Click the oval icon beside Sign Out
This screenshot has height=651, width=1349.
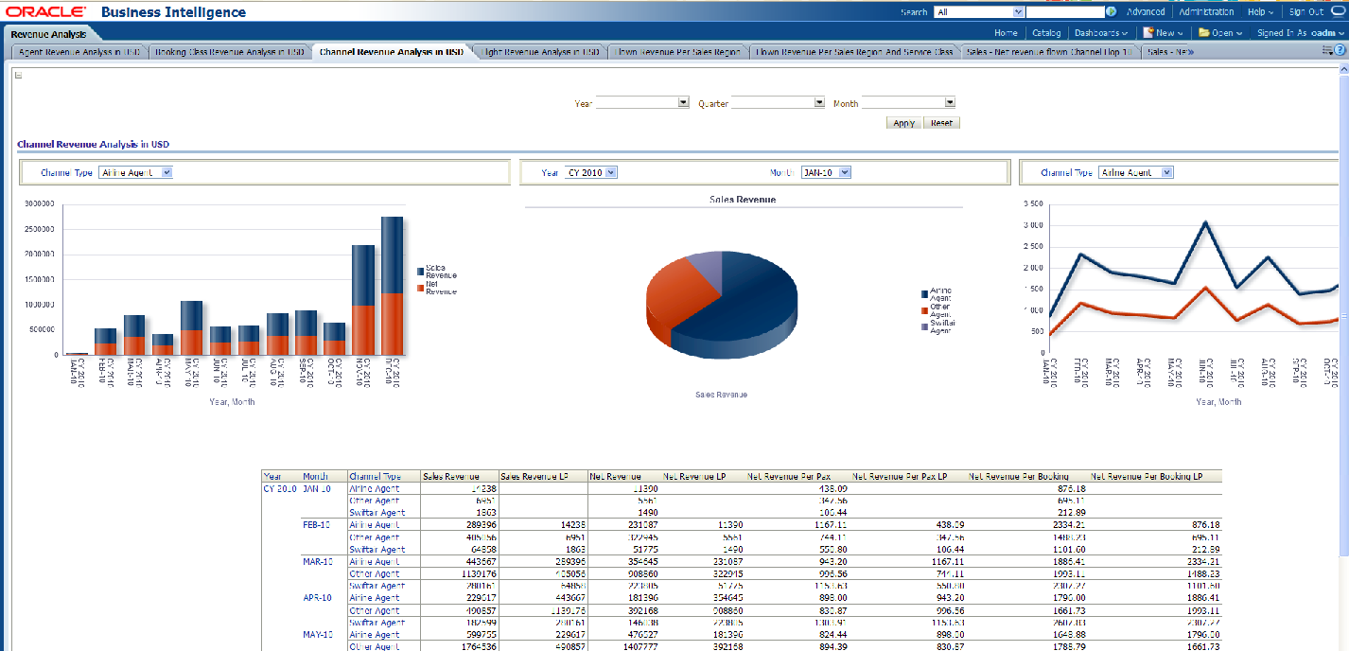click(x=1338, y=12)
